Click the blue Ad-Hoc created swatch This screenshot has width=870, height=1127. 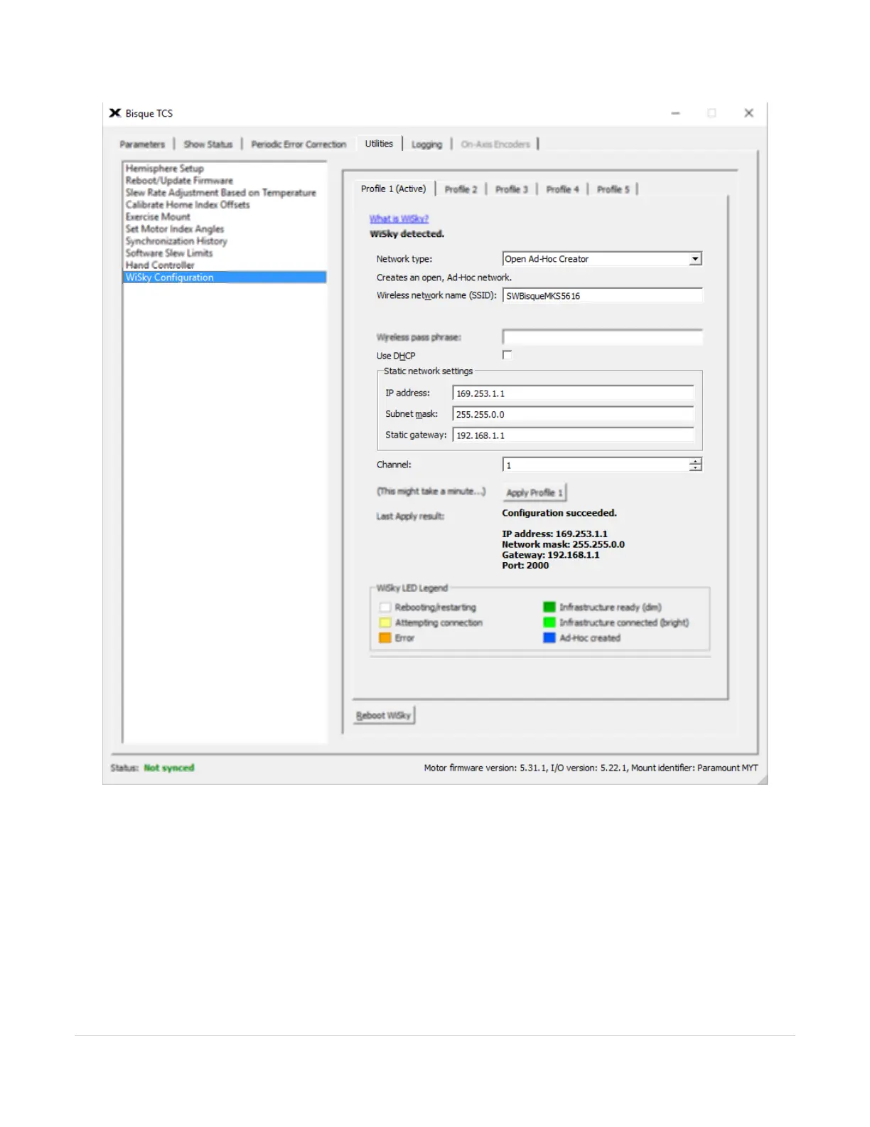pyautogui.click(x=549, y=638)
